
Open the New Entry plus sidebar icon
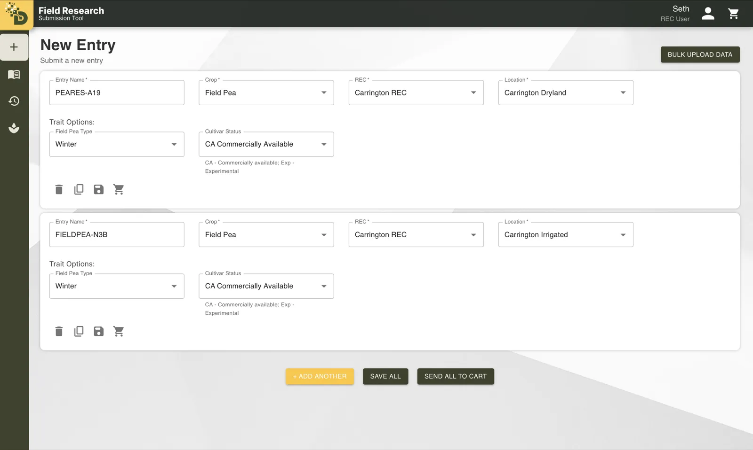click(14, 47)
